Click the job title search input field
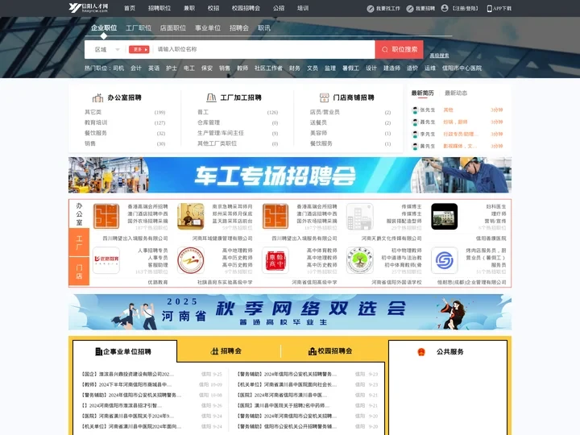Screen dimensions: 580x435 pos(263,49)
